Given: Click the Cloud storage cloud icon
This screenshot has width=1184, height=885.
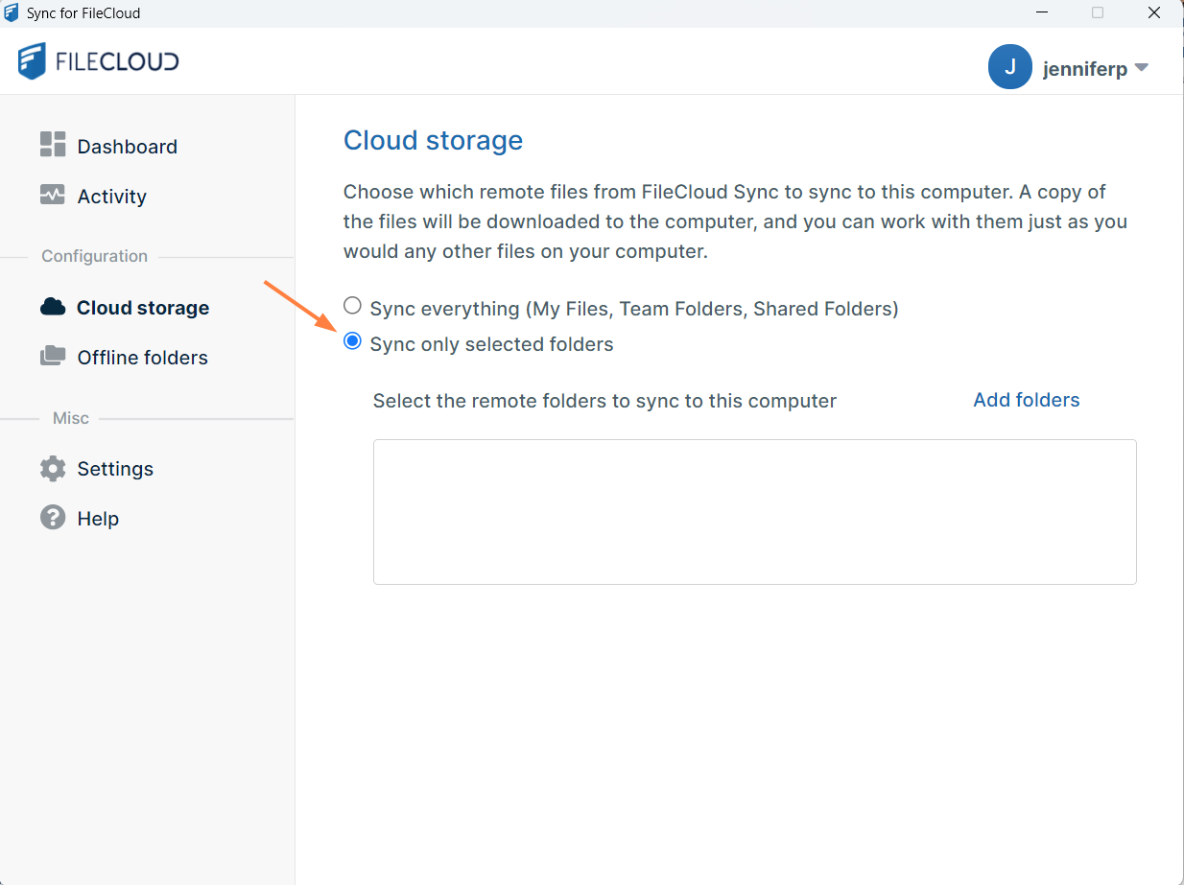Looking at the screenshot, I should (x=53, y=307).
